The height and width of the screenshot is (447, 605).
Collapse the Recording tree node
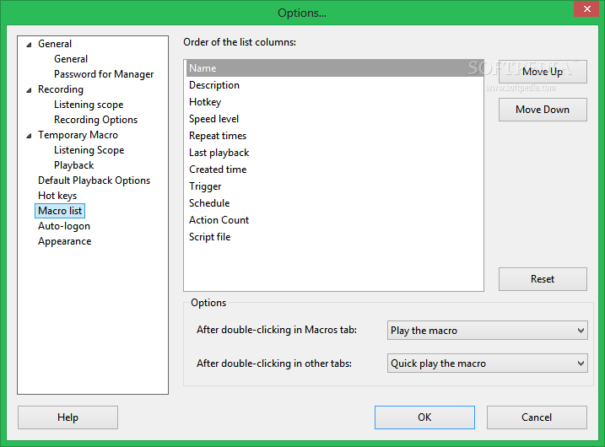(x=29, y=90)
